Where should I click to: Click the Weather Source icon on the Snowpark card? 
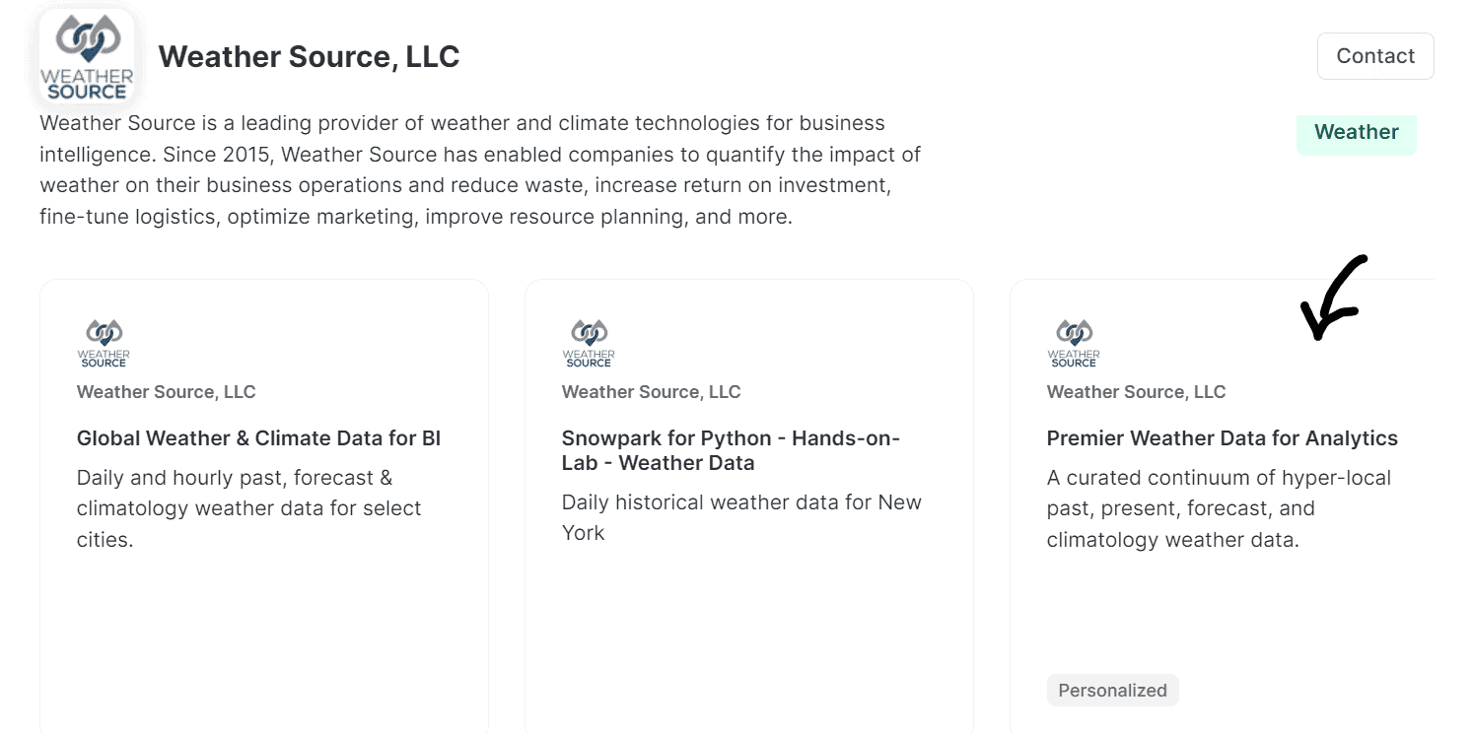(589, 343)
